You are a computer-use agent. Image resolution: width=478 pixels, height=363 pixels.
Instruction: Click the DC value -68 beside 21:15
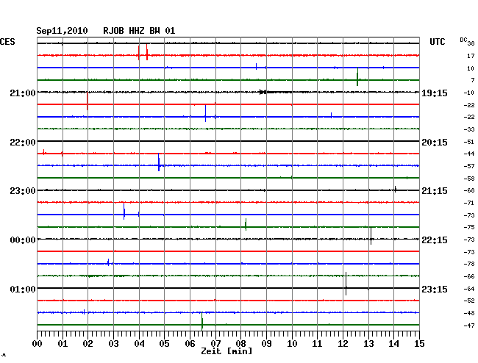(x=469, y=190)
